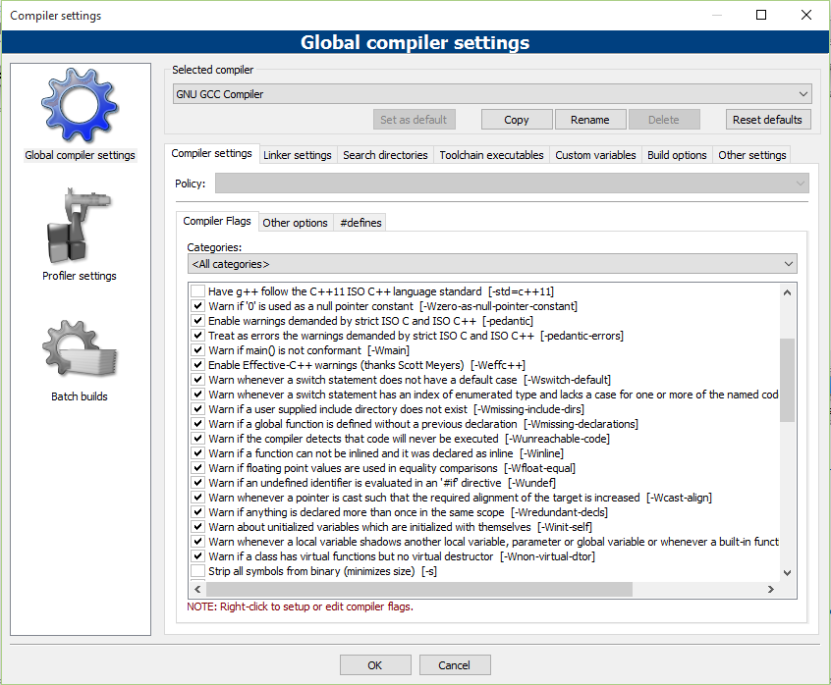831x685 pixels.
Task: Open Batch builds gear icon
Action: (x=80, y=348)
